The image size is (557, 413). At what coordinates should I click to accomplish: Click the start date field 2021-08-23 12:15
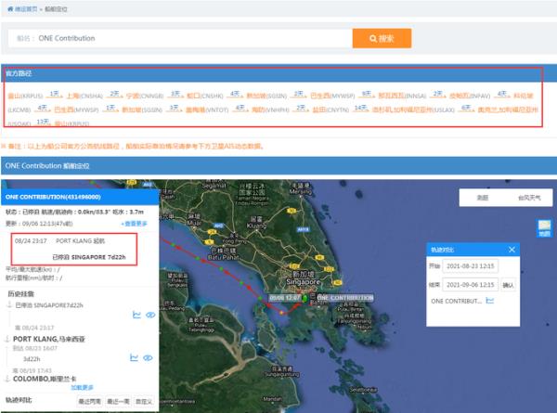click(471, 266)
